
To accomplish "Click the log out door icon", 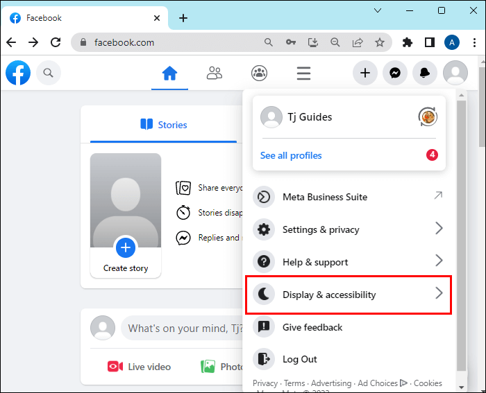I will click(x=264, y=359).
